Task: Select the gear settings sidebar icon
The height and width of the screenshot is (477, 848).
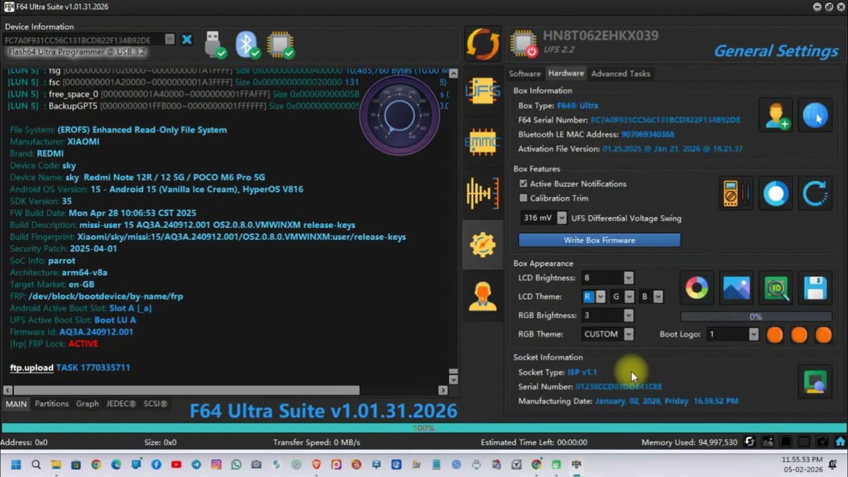Action: (482, 244)
